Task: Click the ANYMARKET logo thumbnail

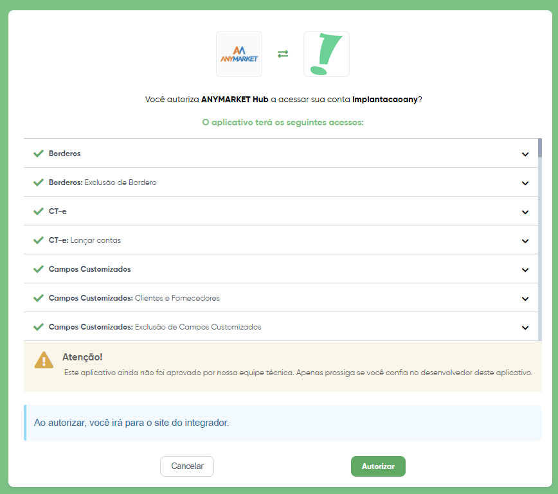Action: tap(239, 54)
